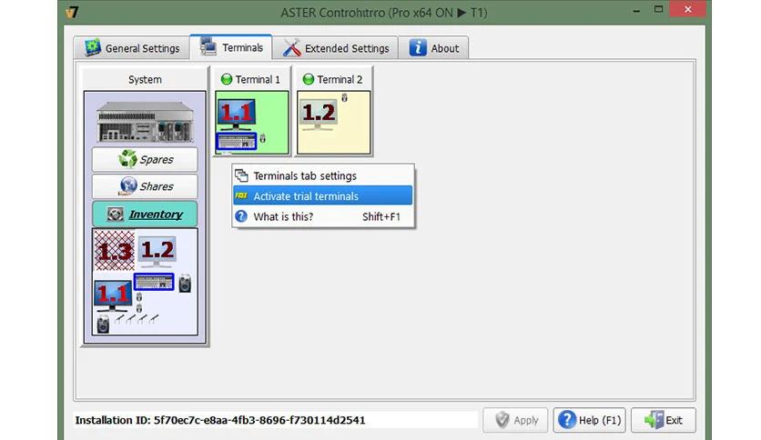Image resolution: width=761 pixels, height=440 pixels.
Task: Click the info icon on About tab
Action: tap(418, 47)
